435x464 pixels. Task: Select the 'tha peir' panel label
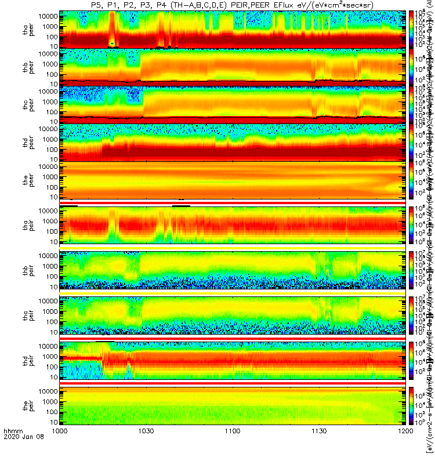click(x=28, y=225)
